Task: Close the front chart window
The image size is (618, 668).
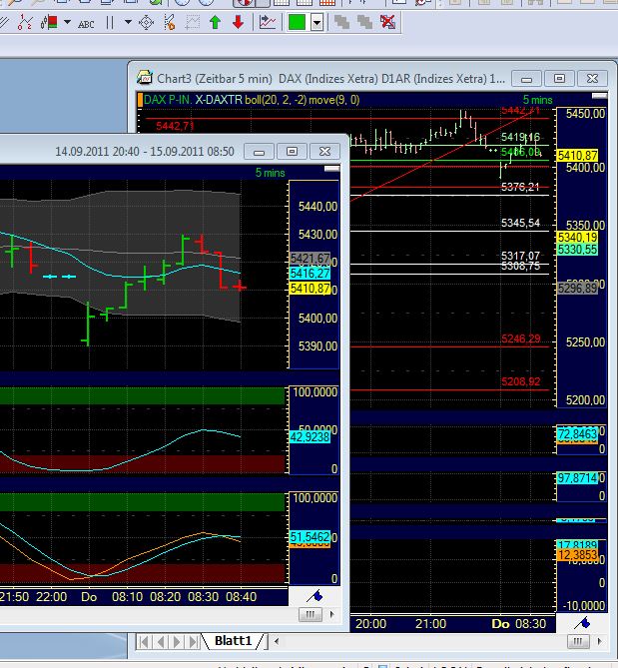Action: (324, 151)
